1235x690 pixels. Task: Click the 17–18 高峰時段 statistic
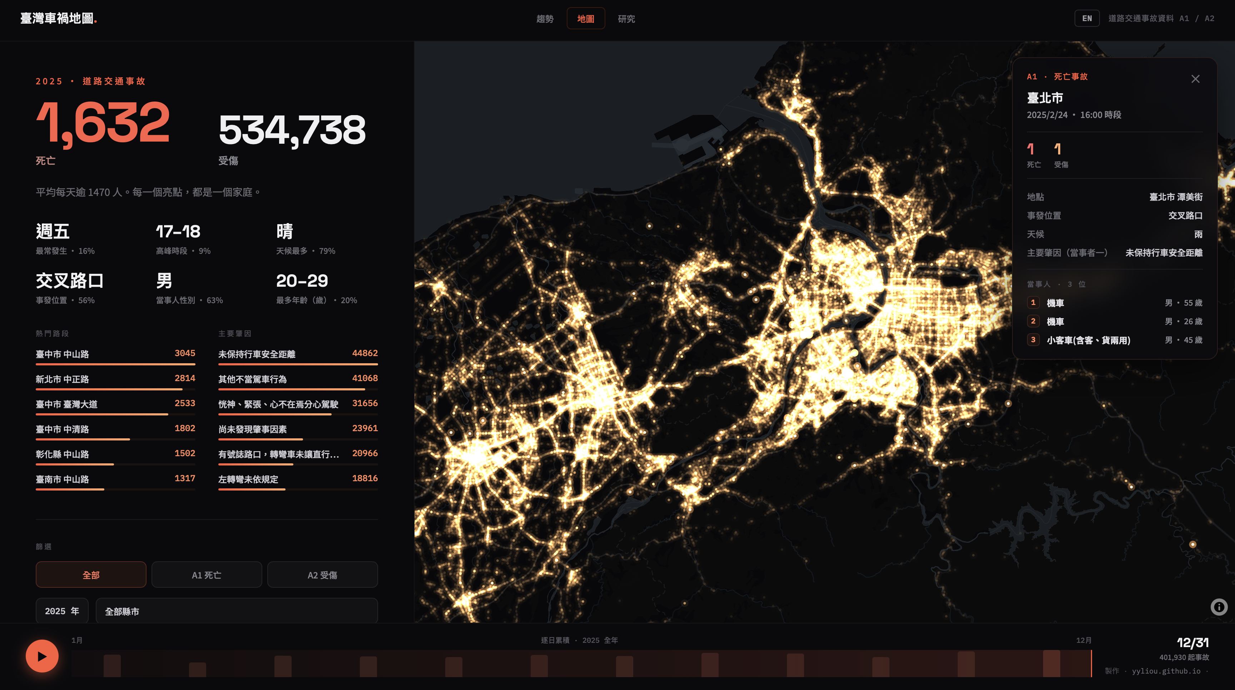pyautogui.click(x=183, y=239)
